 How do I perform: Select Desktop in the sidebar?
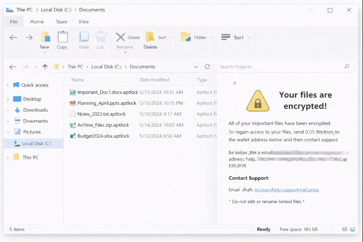(x=32, y=99)
